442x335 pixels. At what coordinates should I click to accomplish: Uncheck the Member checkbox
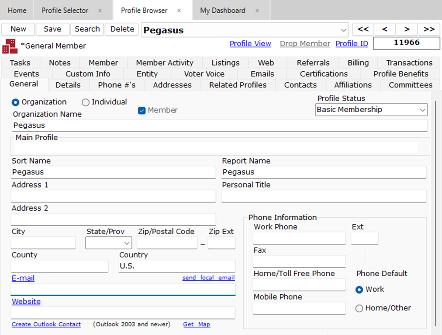pos(142,110)
